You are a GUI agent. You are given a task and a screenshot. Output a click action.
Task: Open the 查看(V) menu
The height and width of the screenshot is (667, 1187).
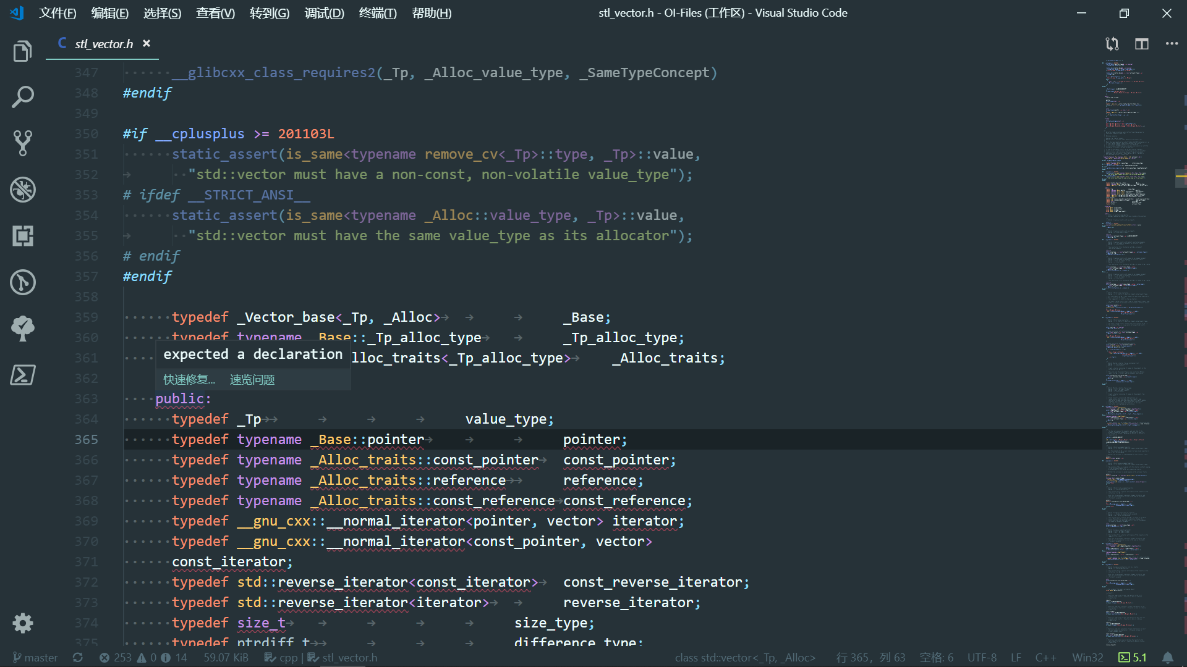215,13
